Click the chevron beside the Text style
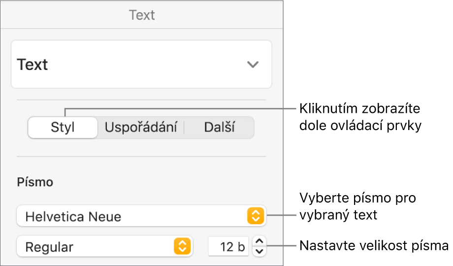Screen dimensions: 453x266 click(x=253, y=65)
